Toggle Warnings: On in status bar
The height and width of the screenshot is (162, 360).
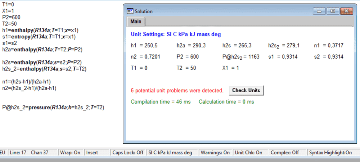pos(215,153)
